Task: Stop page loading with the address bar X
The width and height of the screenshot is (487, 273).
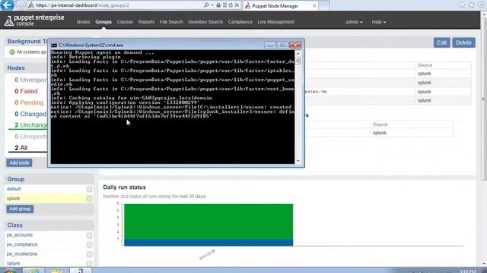Action: click(237, 5)
